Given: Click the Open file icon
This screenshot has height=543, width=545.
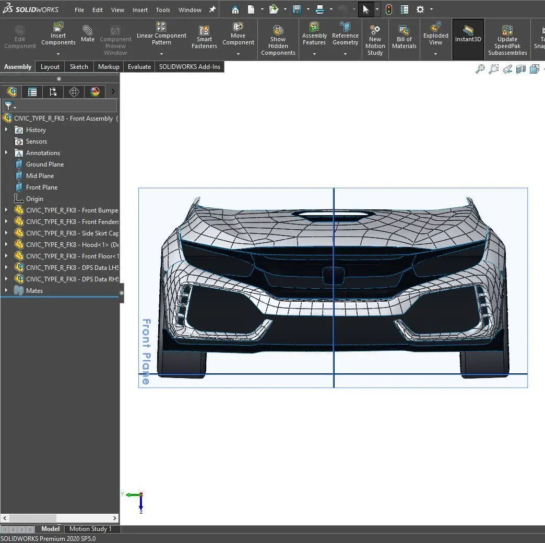Looking at the screenshot, I should (x=274, y=9).
